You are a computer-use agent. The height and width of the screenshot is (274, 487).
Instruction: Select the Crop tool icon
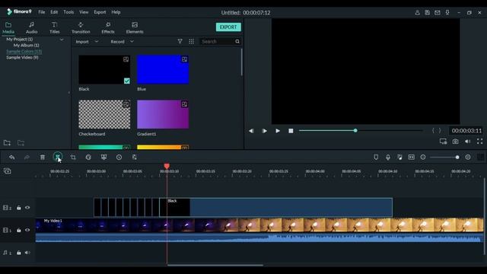pyautogui.click(x=73, y=158)
